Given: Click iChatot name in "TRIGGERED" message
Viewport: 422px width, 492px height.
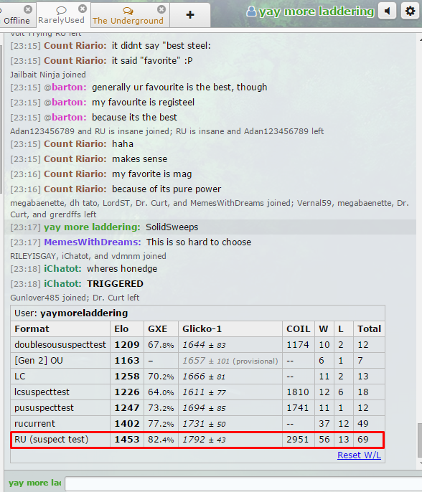Looking at the screenshot, I should coord(63,284).
